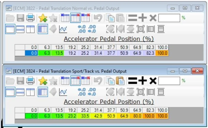The height and width of the screenshot is (128, 208).
Task: Click multiply X button in 3824 window
Action: click(x=153, y=81)
